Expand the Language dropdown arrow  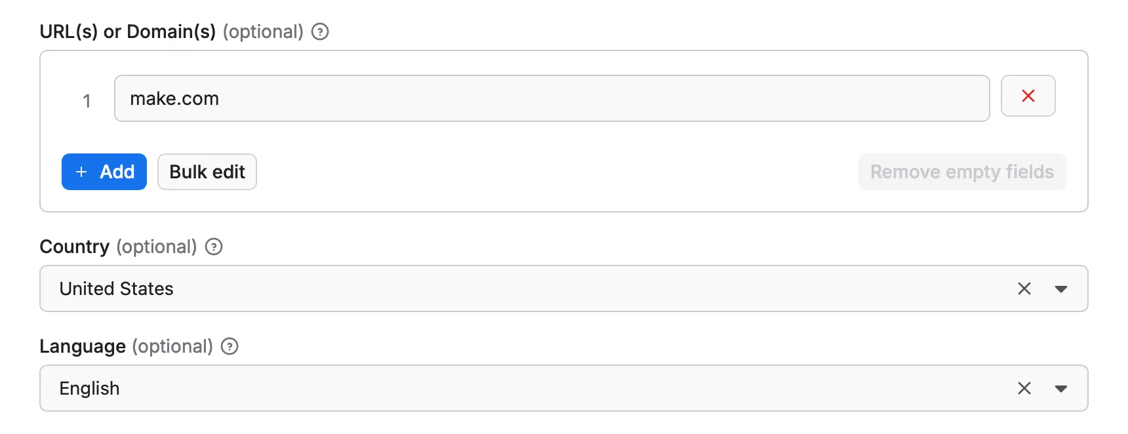1061,388
